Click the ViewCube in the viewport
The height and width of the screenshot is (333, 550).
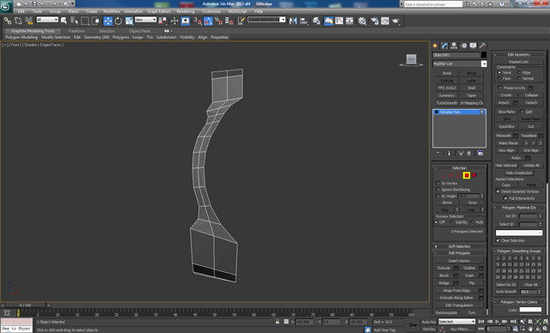(411, 59)
